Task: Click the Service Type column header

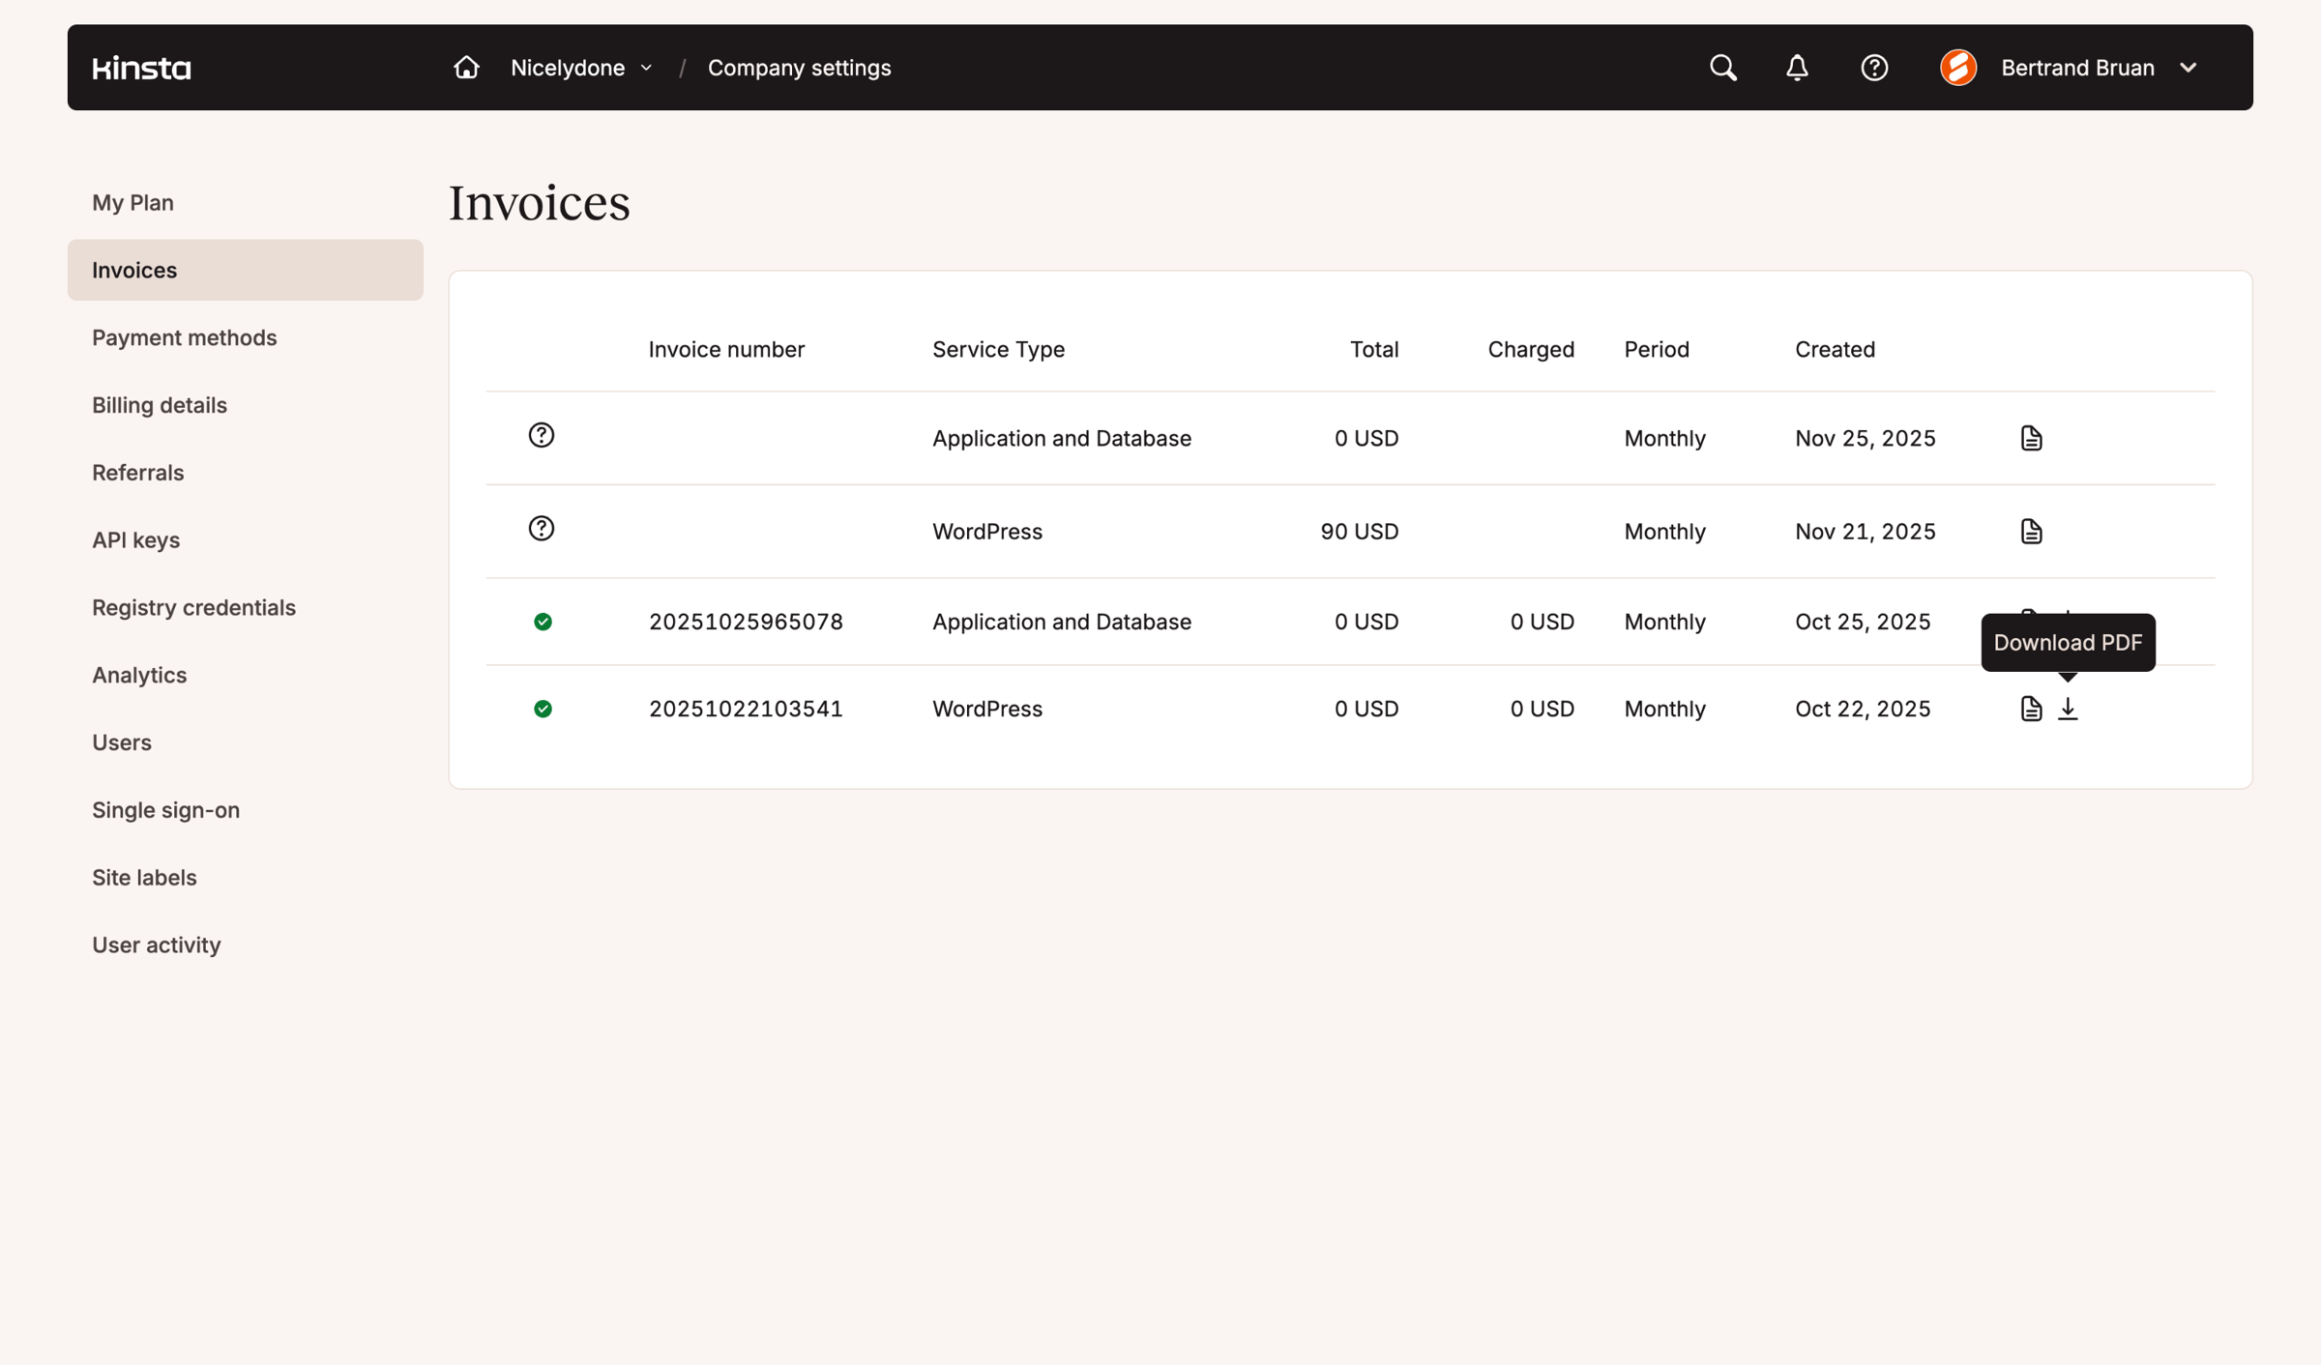Action: point(998,349)
